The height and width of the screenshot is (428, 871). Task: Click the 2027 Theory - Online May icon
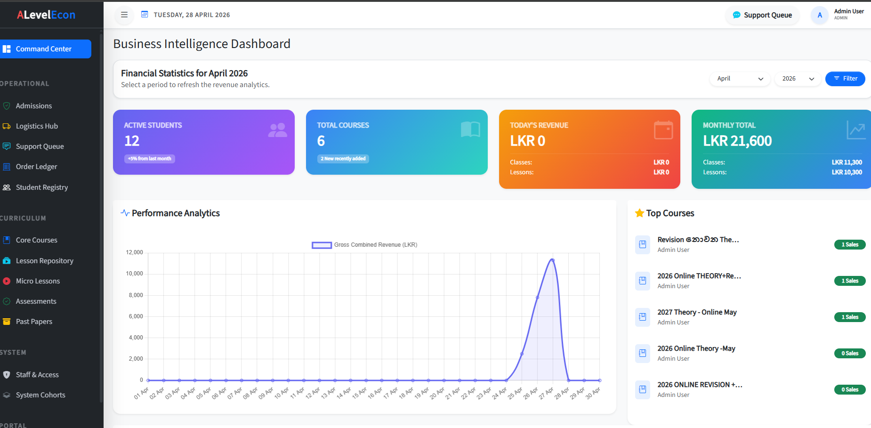click(x=643, y=317)
